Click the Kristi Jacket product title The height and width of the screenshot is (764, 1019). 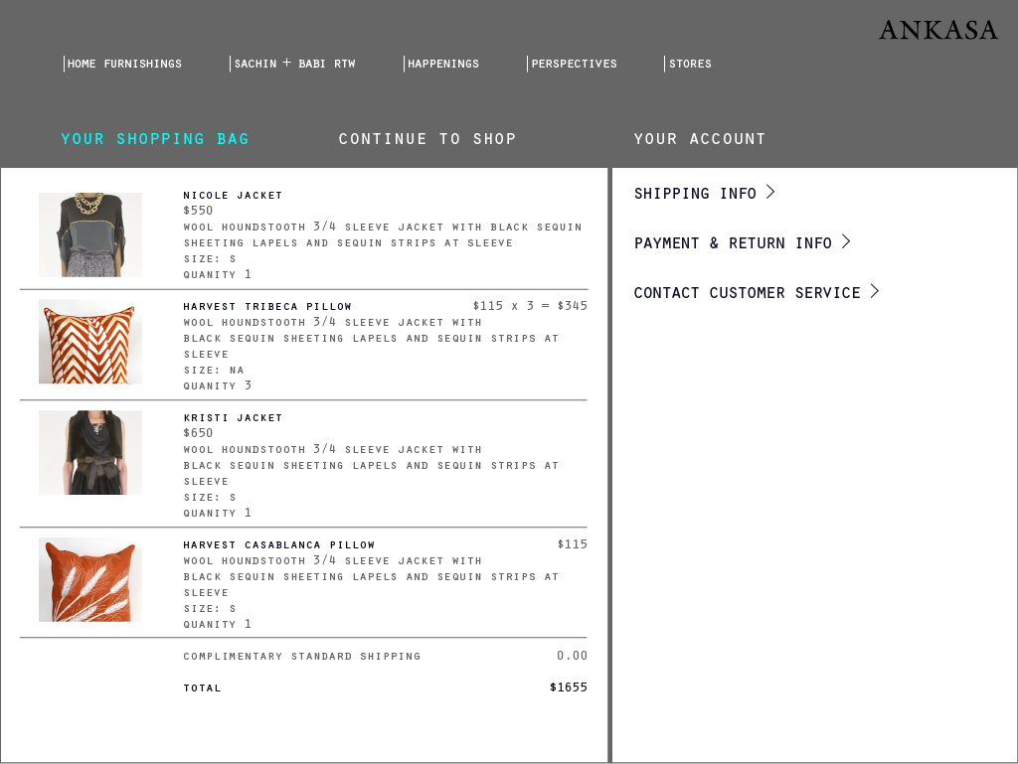coord(233,417)
